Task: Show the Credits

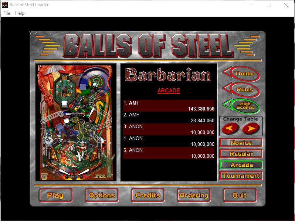Action: point(148,195)
